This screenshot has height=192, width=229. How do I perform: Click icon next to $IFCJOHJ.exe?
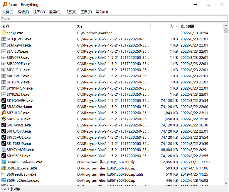tap(4, 70)
